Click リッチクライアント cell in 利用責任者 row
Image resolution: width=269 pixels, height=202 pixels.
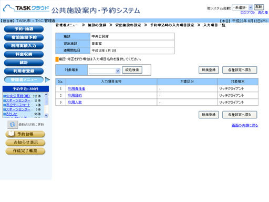tap(238, 89)
